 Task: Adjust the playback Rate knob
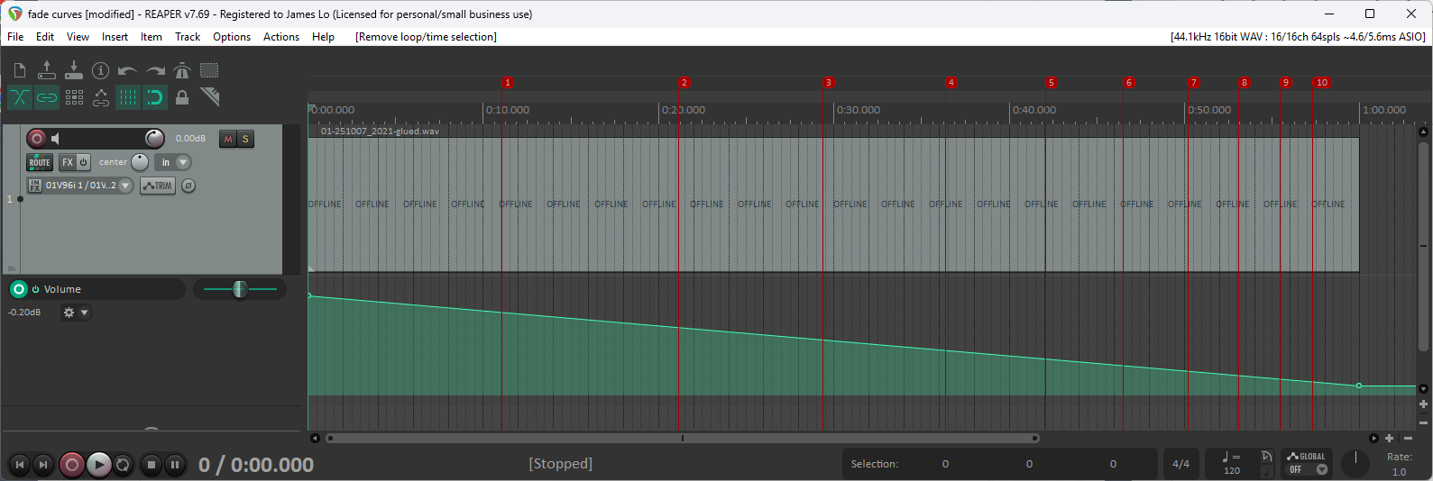coord(1355,463)
